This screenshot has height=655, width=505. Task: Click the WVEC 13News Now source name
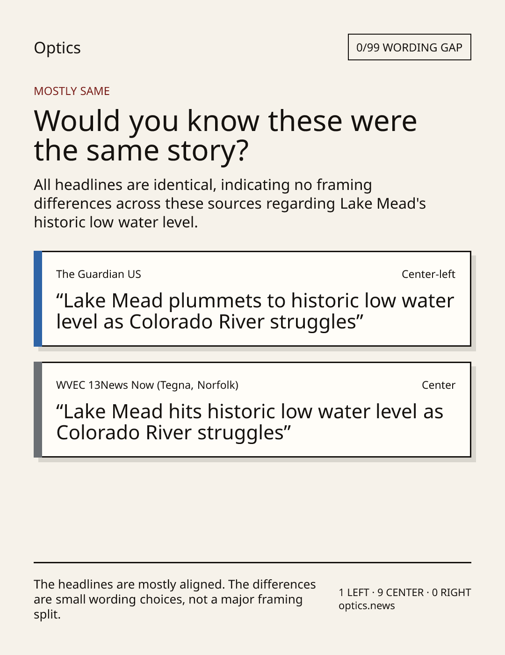[x=147, y=385]
